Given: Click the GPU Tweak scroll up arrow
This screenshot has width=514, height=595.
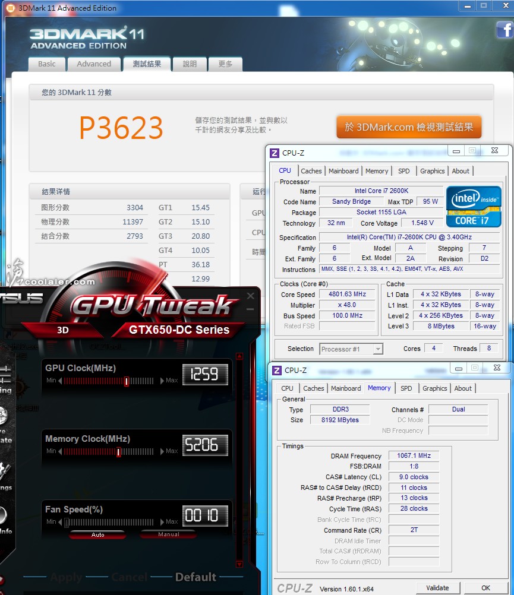Looking at the screenshot, I should [x=239, y=356].
